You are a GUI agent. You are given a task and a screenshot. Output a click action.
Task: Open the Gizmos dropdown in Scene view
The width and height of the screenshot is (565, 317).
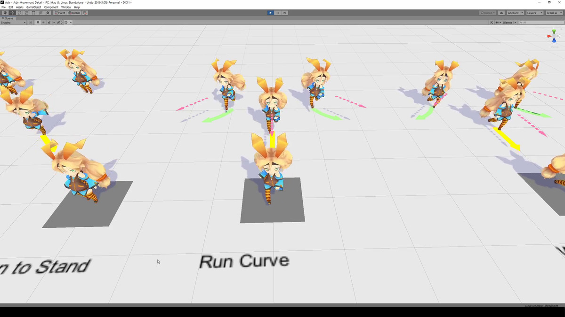tap(508, 22)
